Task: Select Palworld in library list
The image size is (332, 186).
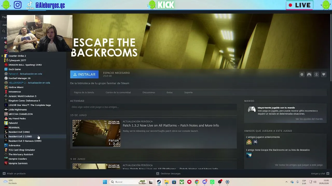Action: tap(13, 123)
